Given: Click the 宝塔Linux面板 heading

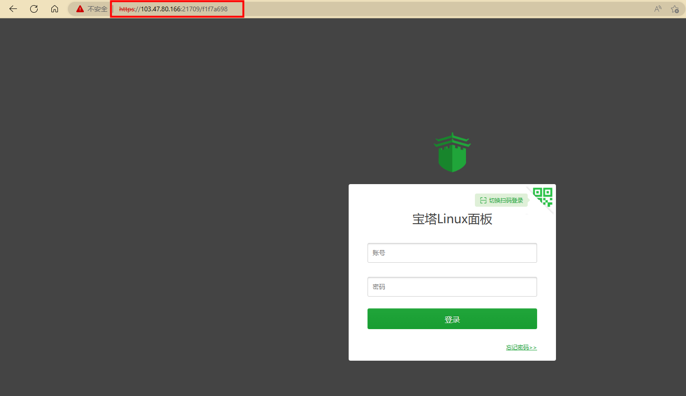Looking at the screenshot, I should (x=452, y=219).
